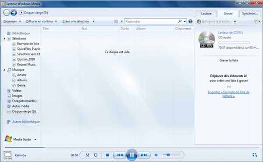This screenshot has height=162, width=263.
Task: Select Disque vierge (E:) in sidebar
Action: pos(24,111)
